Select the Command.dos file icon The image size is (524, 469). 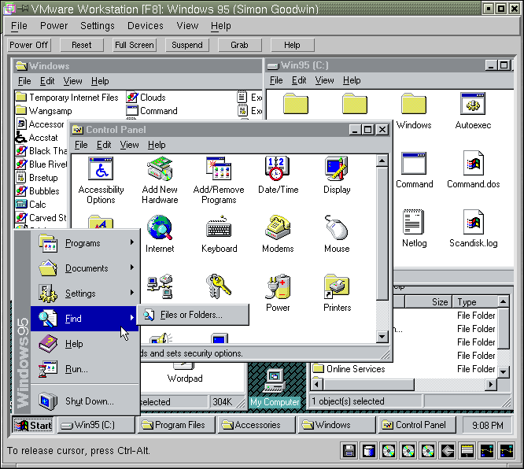pos(473,170)
